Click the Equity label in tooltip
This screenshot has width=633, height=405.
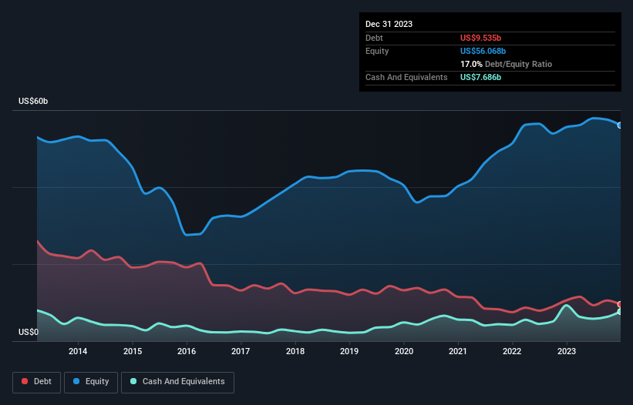pyautogui.click(x=377, y=51)
